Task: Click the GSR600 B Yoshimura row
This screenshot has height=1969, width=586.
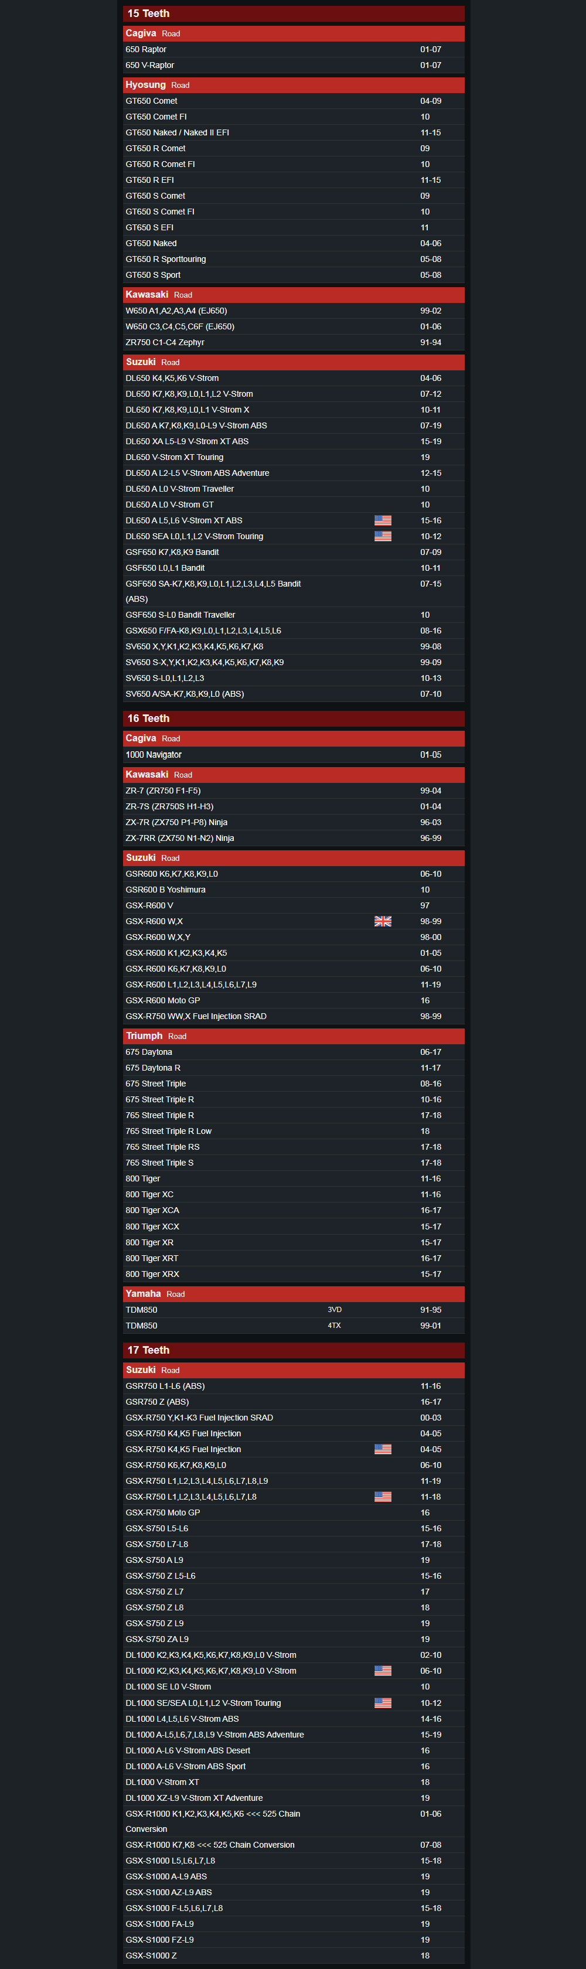Action: (x=294, y=890)
